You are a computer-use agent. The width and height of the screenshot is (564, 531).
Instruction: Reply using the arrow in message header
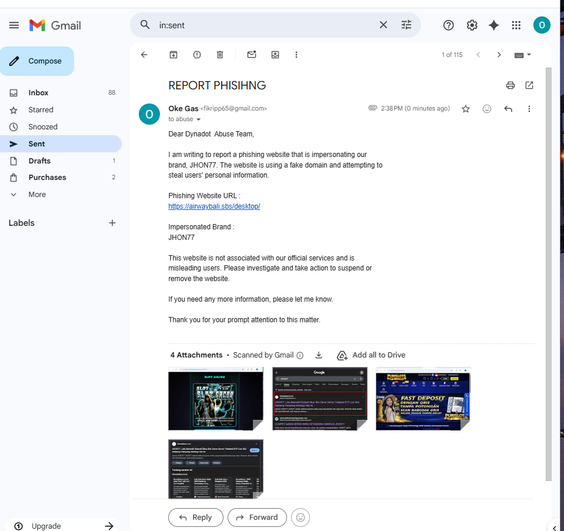pyautogui.click(x=508, y=109)
